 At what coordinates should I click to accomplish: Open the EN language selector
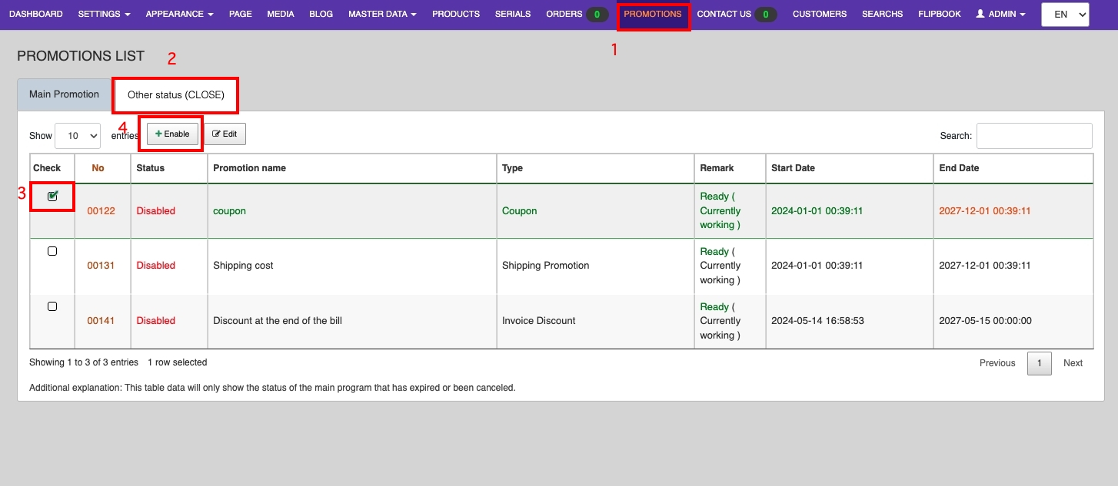[x=1065, y=14]
